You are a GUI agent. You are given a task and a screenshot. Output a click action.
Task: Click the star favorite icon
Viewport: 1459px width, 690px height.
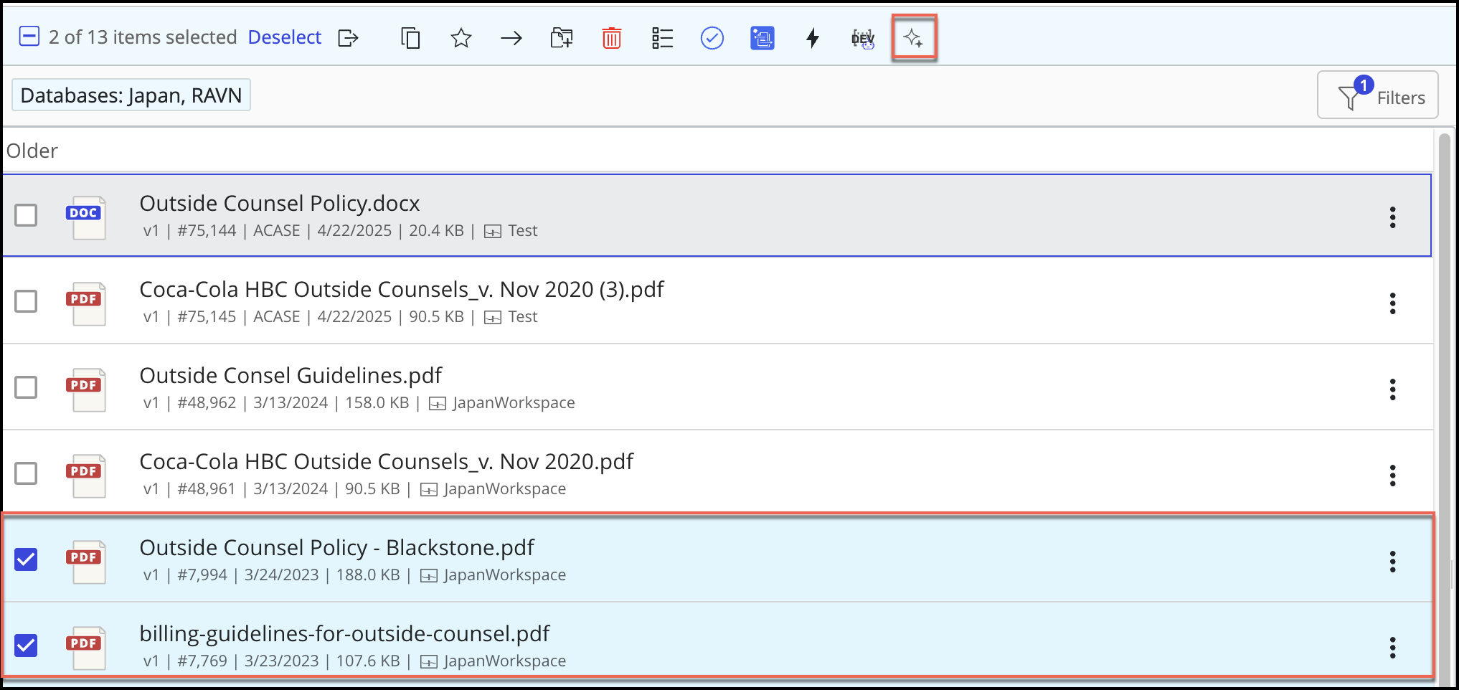(x=461, y=38)
